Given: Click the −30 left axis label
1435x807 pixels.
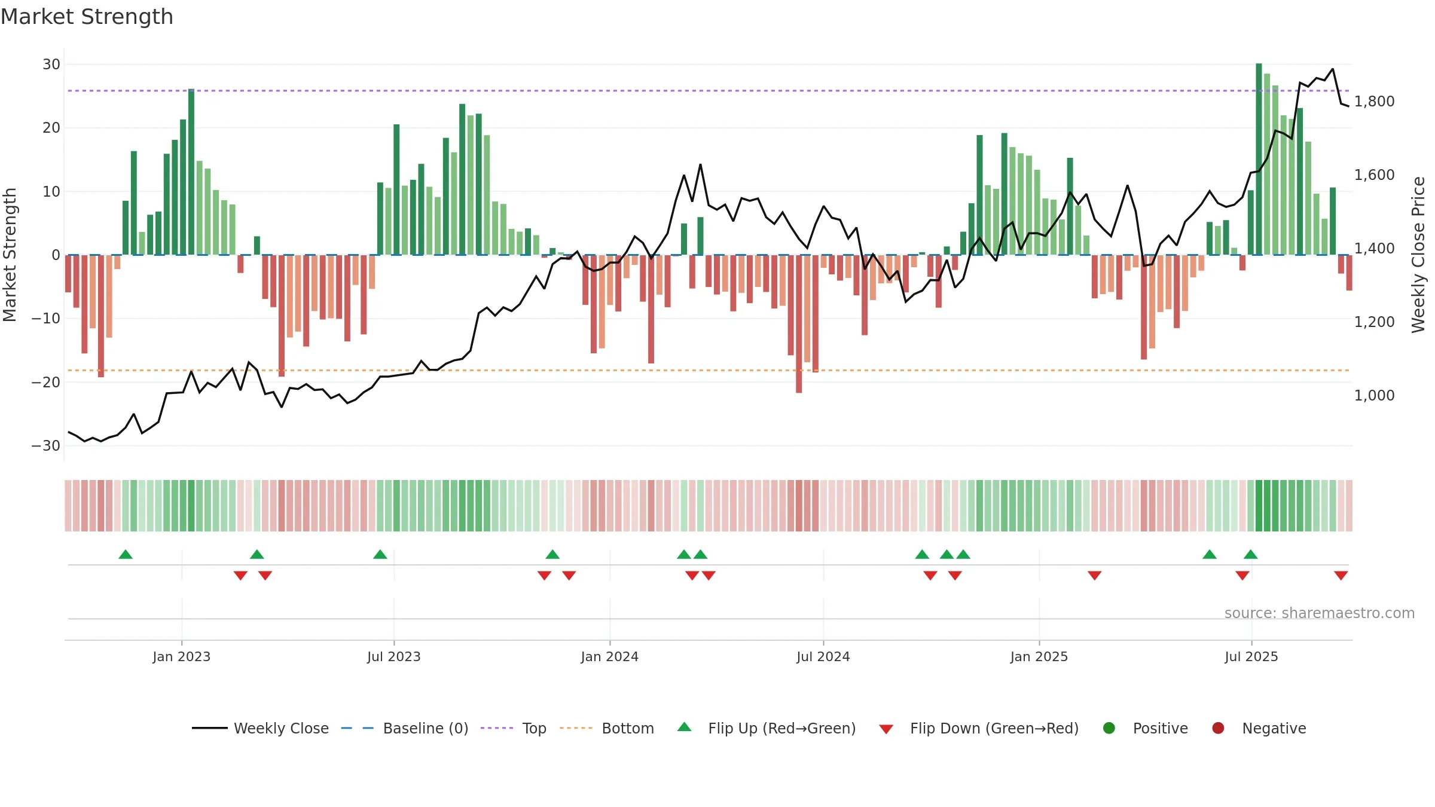Looking at the screenshot, I should coord(46,446).
